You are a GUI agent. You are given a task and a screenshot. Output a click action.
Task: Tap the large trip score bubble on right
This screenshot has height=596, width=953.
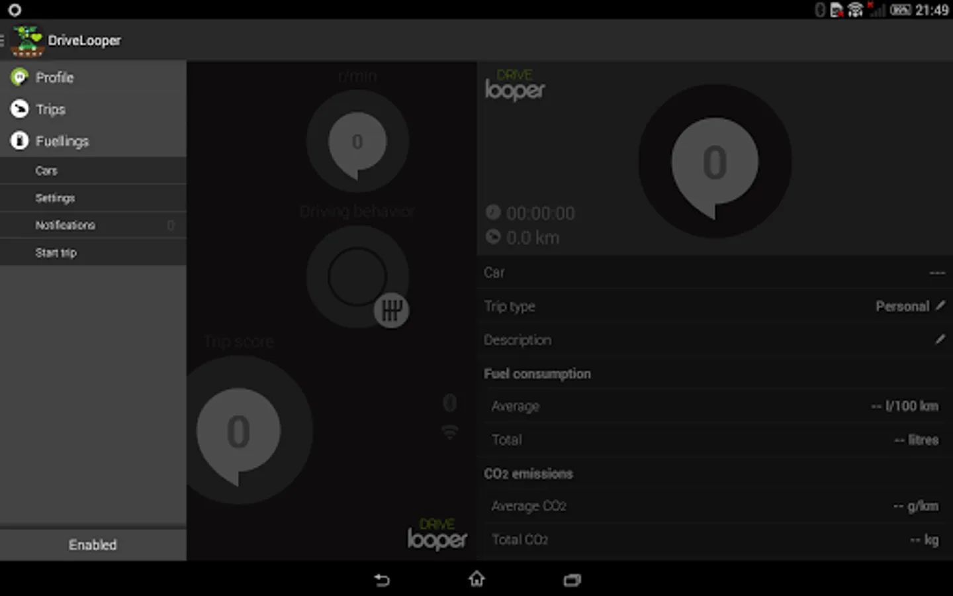pyautogui.click(x=715, y=162)
